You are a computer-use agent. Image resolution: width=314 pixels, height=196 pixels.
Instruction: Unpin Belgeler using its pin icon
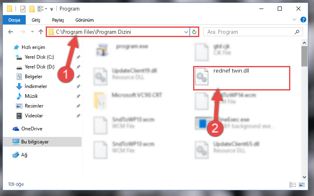78,77
